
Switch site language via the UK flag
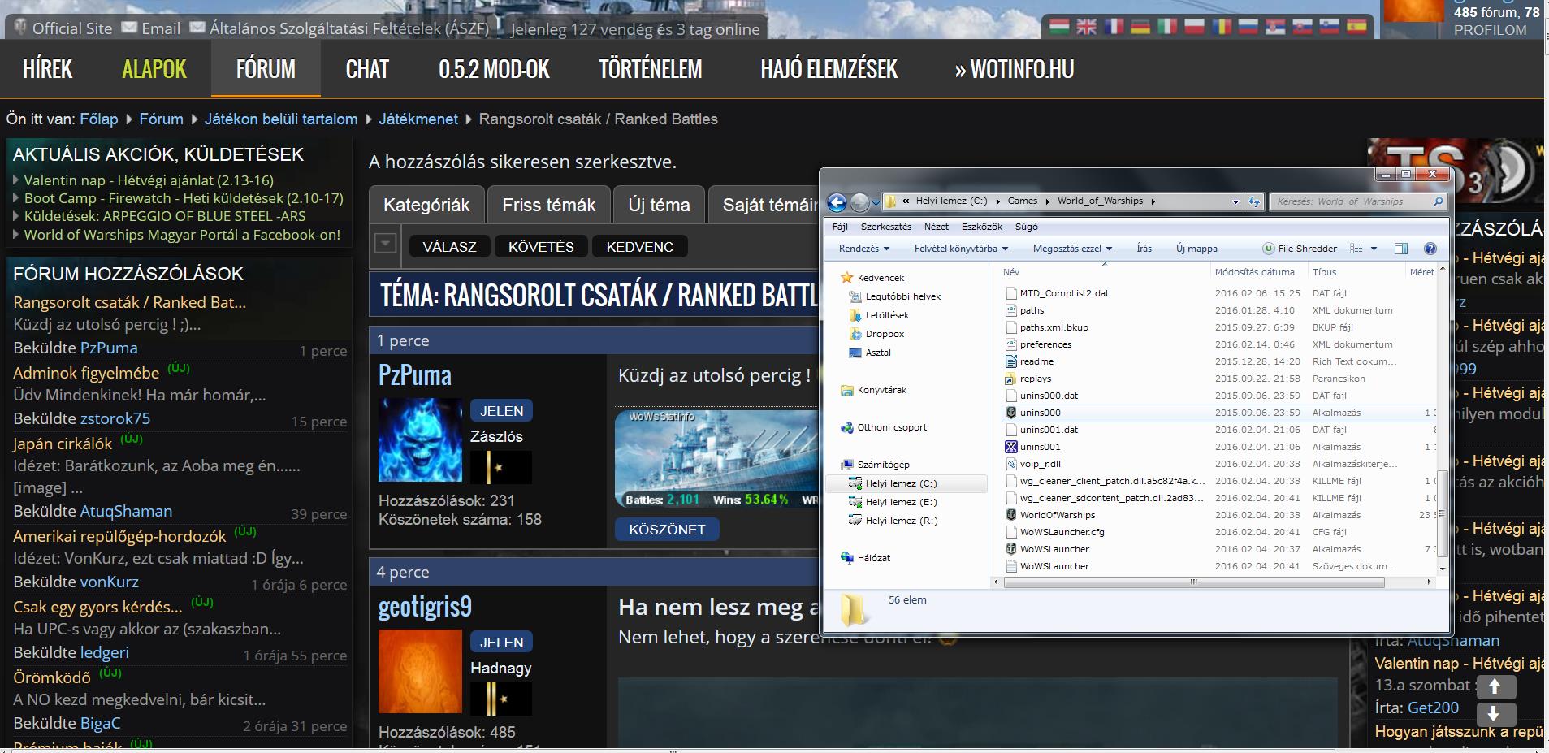coord(1086,26)
